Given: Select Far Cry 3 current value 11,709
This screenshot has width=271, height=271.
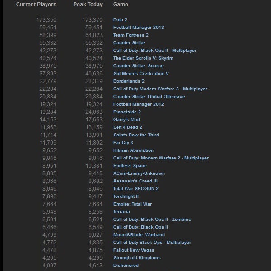Looking at the screenshot, I should [48, 143].
